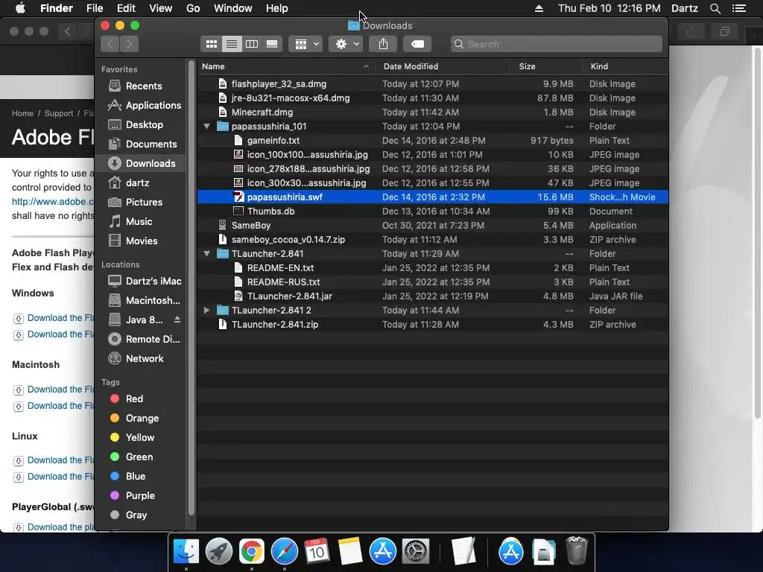Open Music in the sidebar
The width and height of the screenshot is (763, 572).
(x=140, y=221)
